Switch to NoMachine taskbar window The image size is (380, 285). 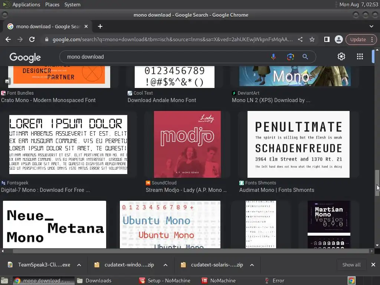click(219, 281)
